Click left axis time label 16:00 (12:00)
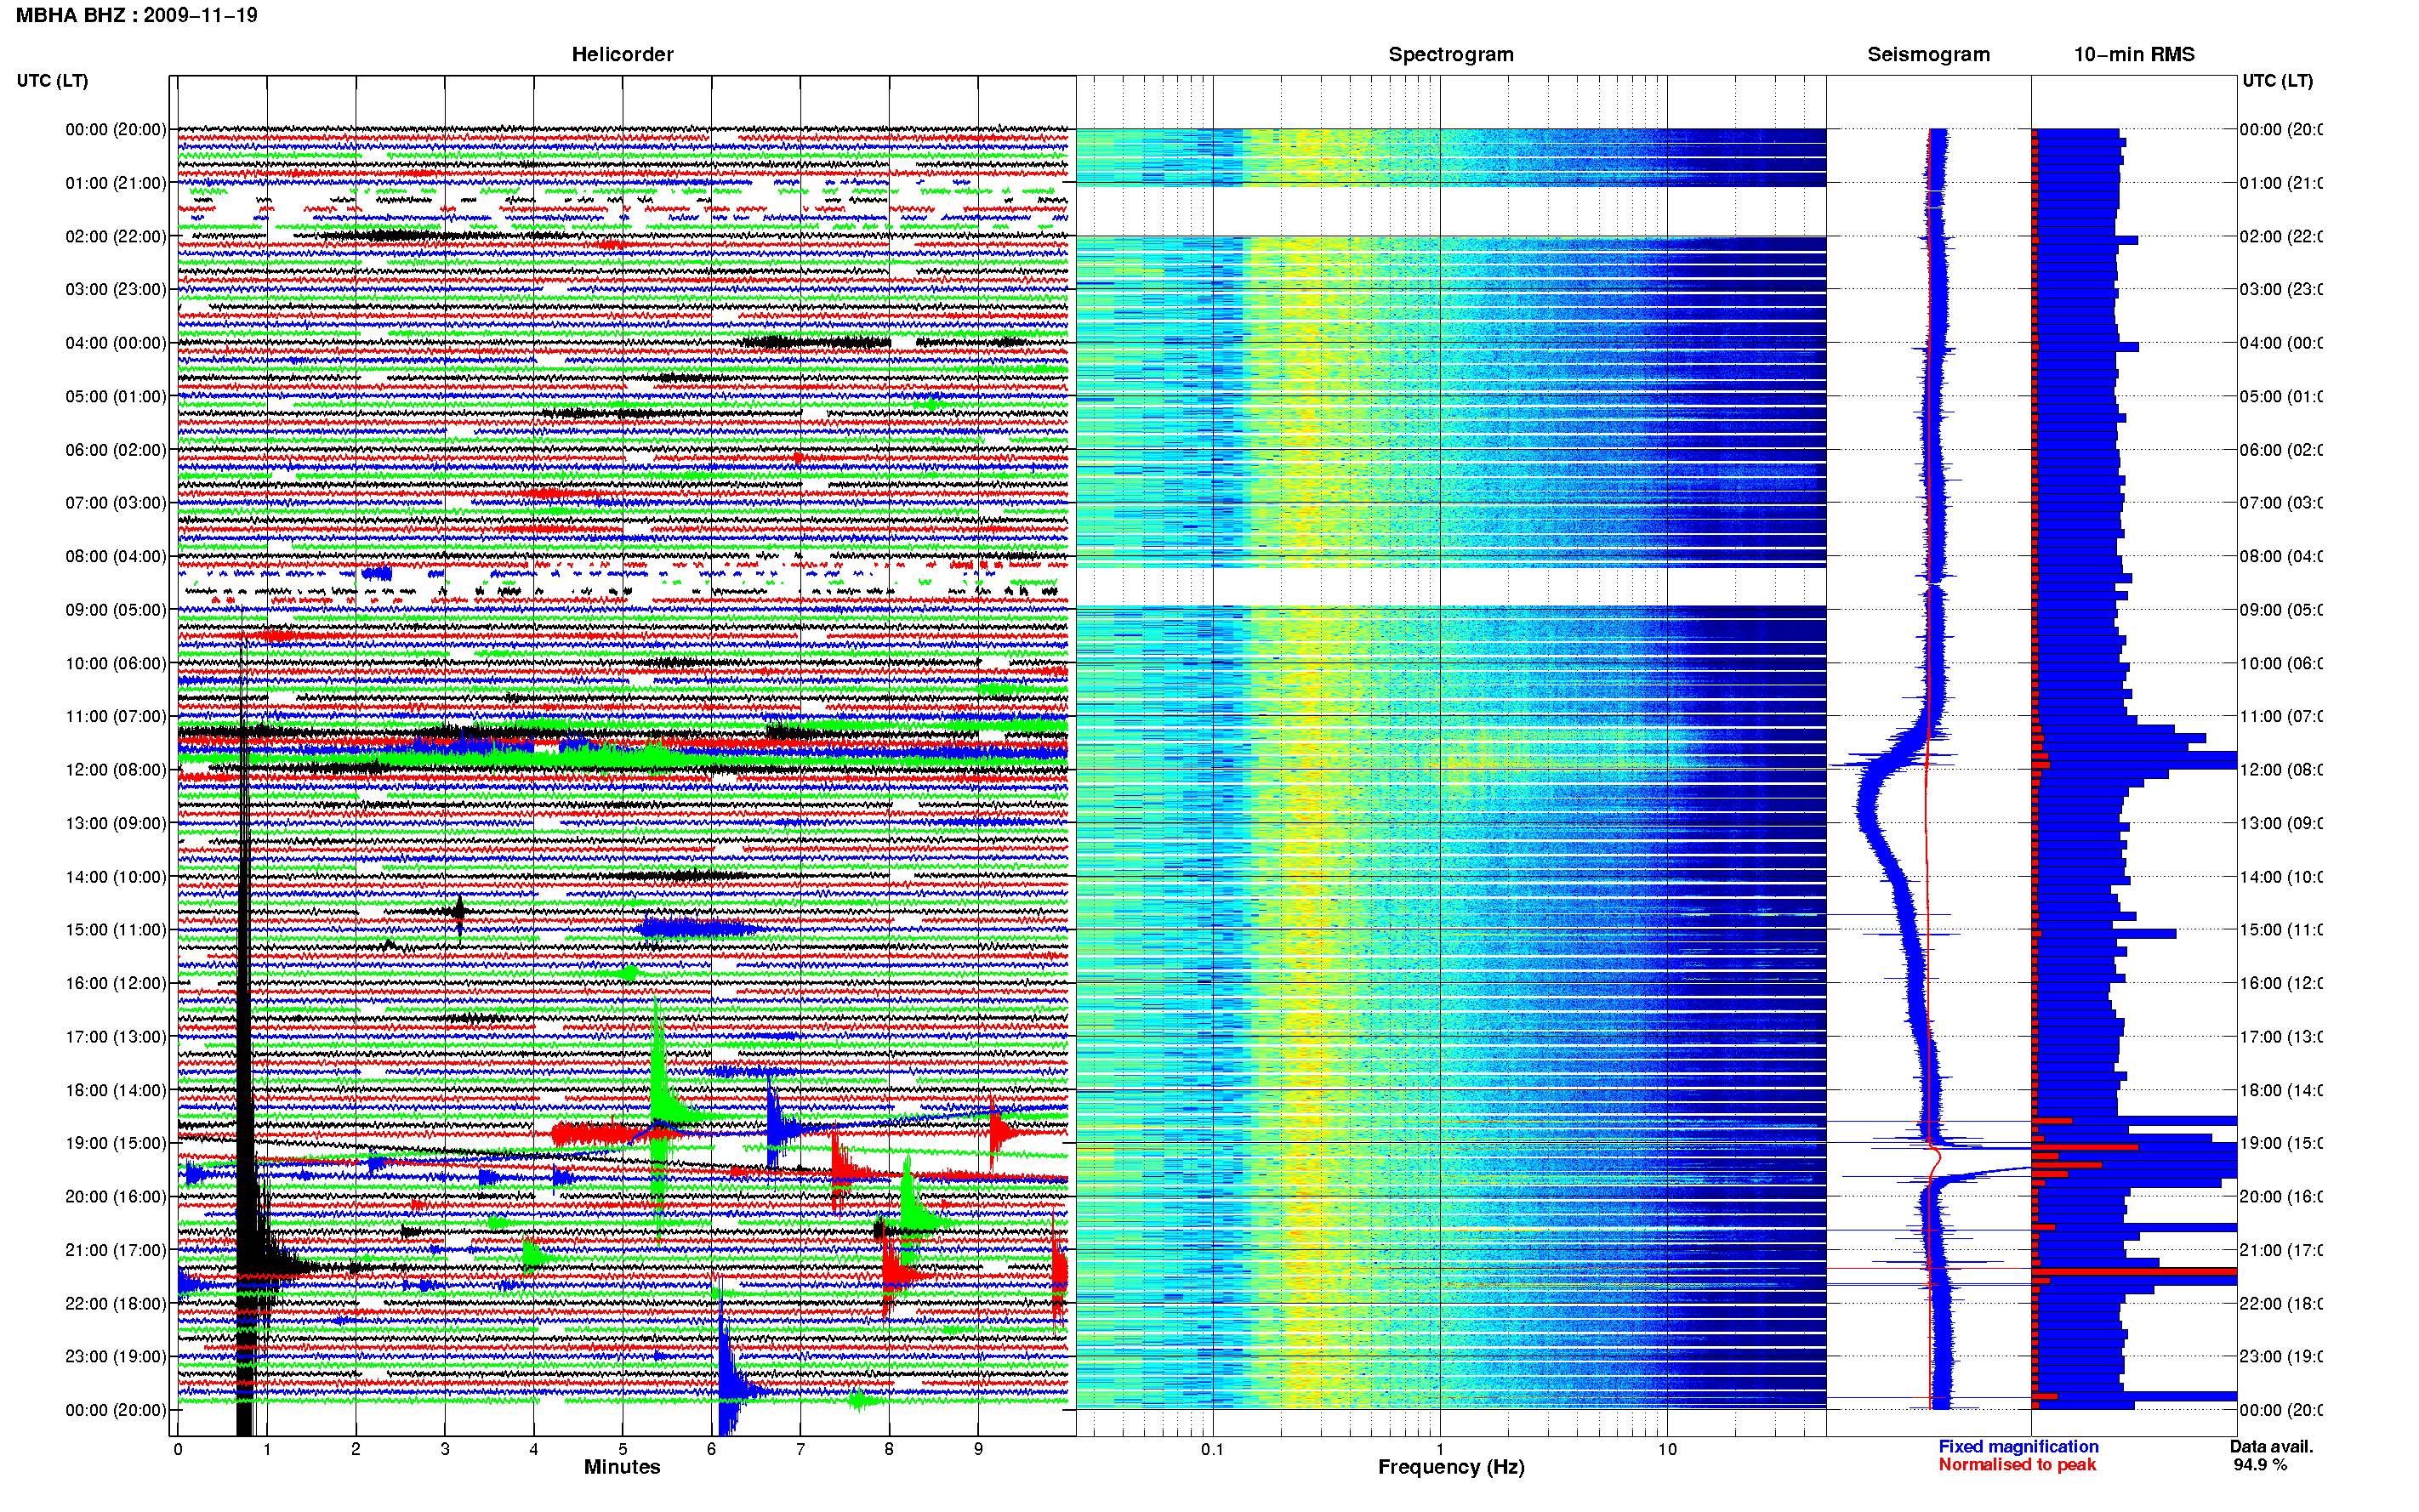The width and height of the screenshot is (2419, 1512). [116, 983]
